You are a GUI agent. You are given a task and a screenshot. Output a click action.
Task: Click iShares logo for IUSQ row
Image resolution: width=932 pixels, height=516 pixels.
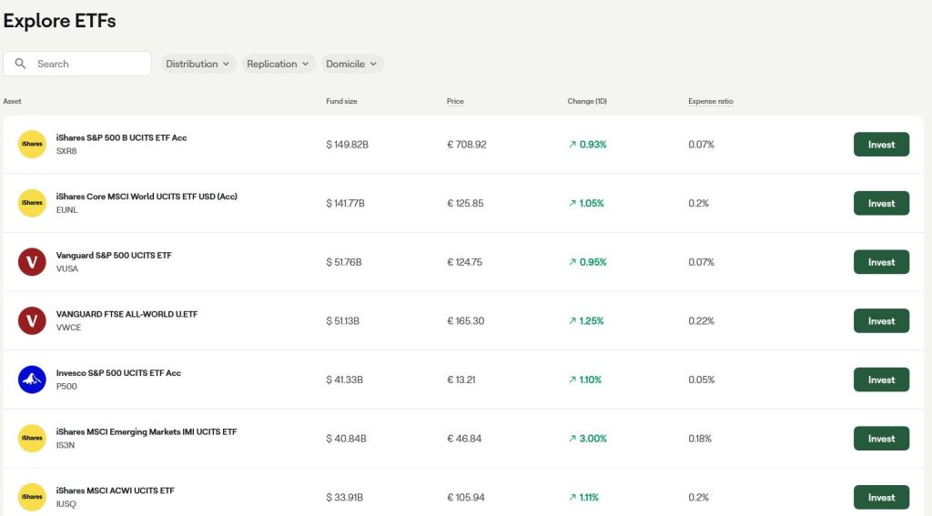click(x=32, y=498)
